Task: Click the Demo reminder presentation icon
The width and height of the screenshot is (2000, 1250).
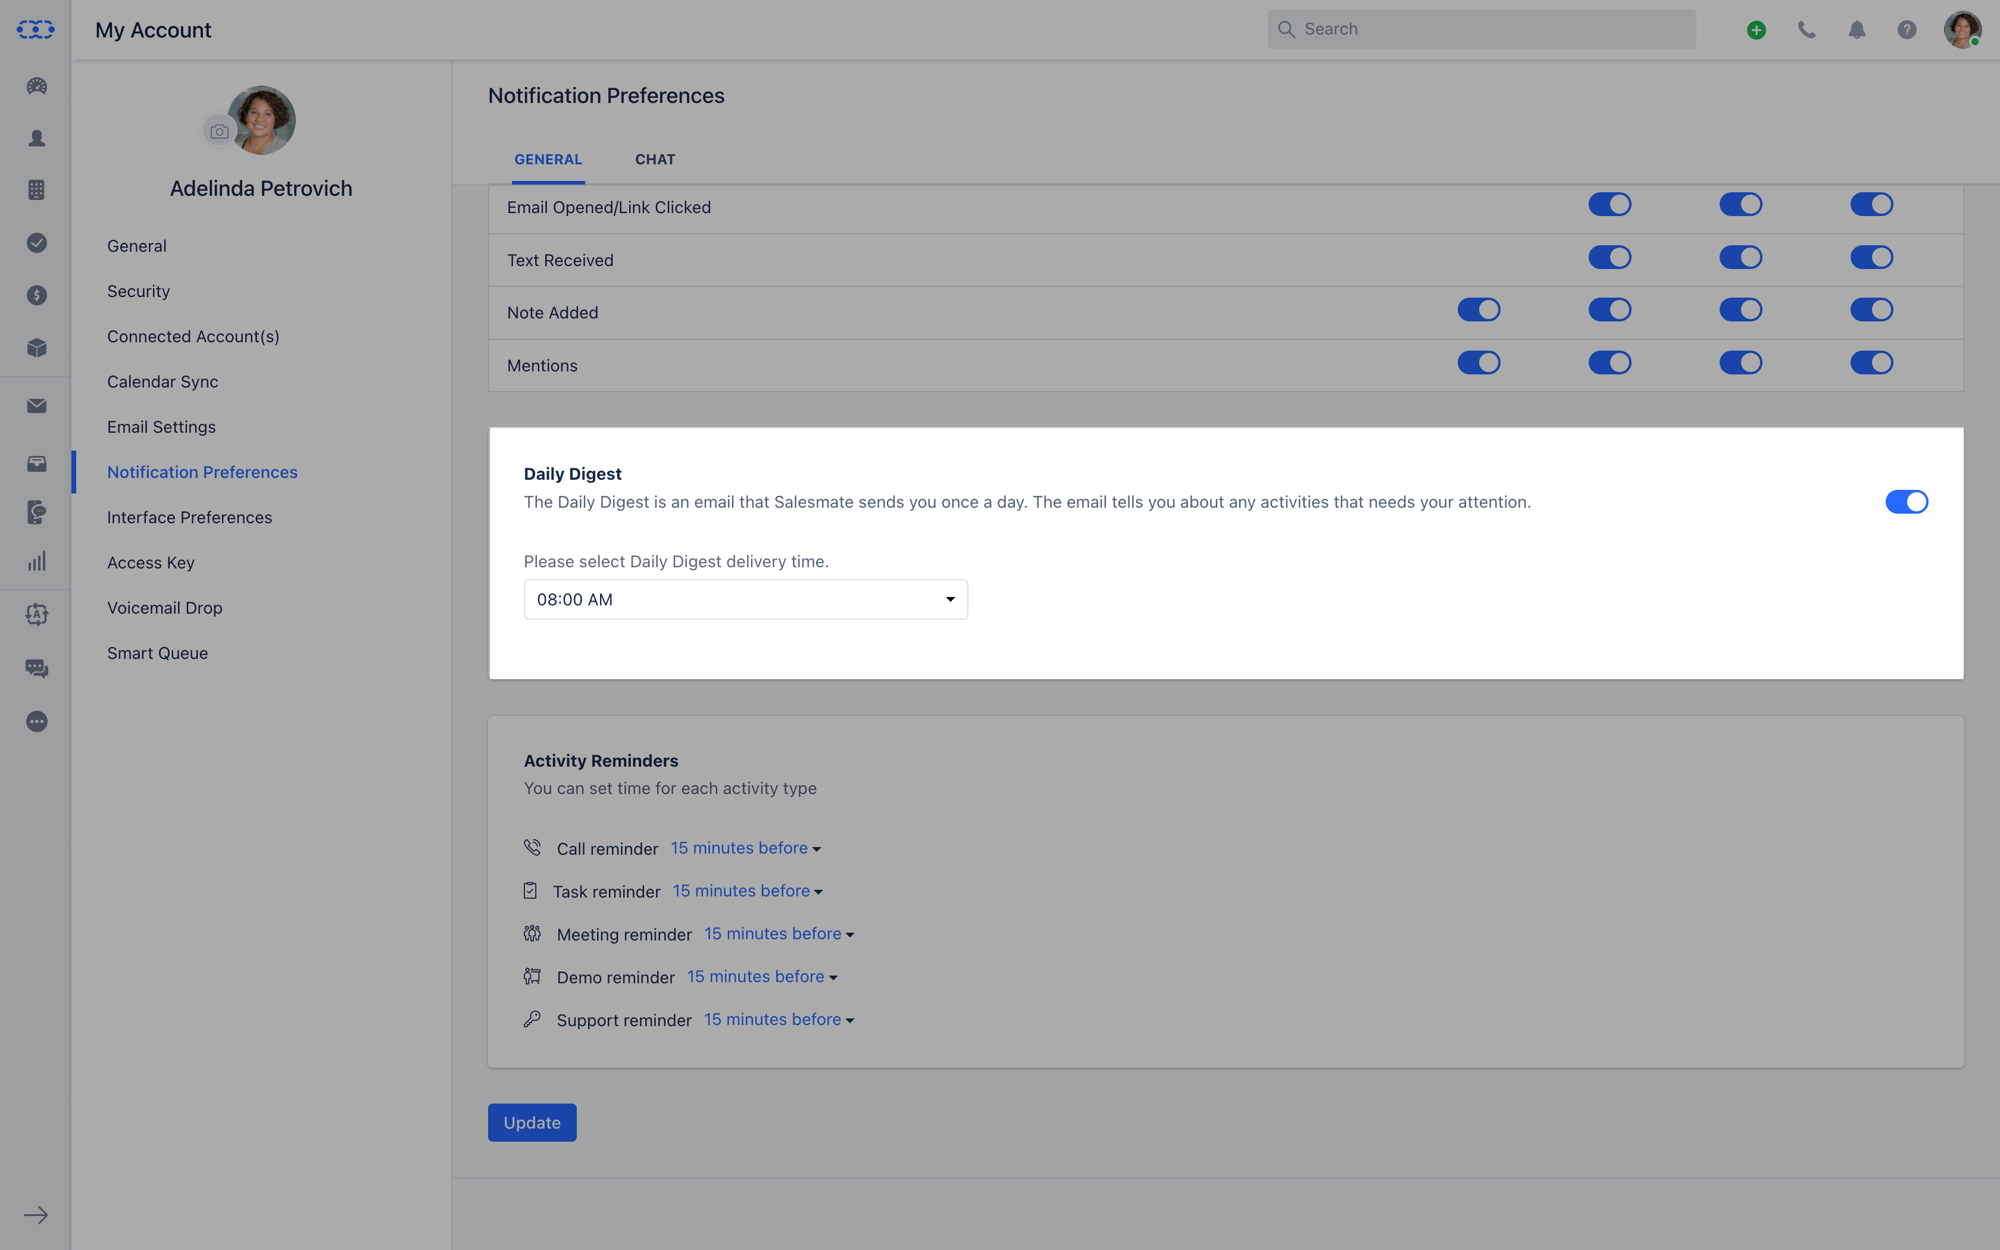Action: point(532,976)
